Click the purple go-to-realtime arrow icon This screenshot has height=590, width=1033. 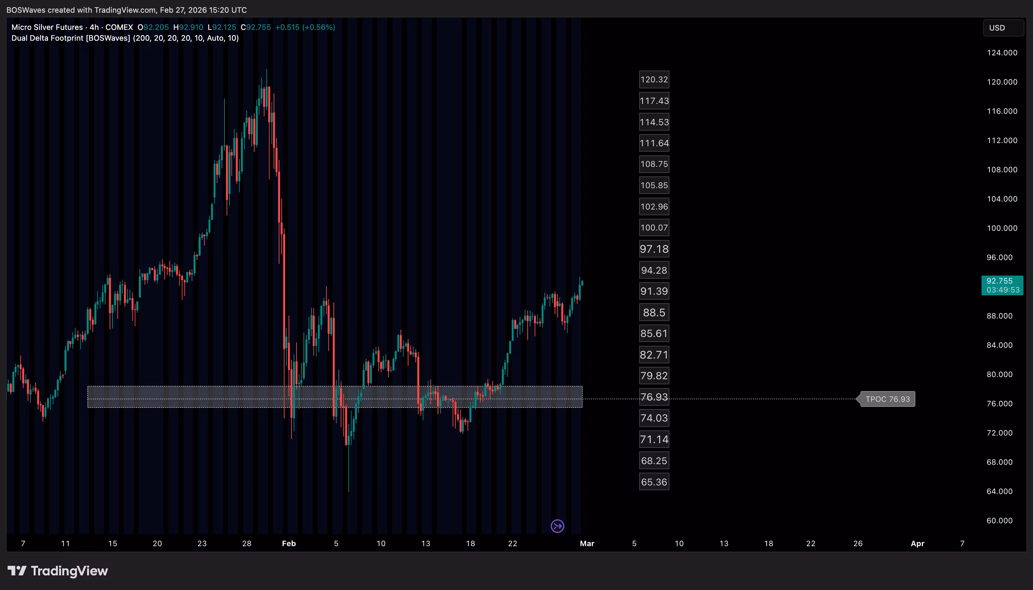coord(558,526)
